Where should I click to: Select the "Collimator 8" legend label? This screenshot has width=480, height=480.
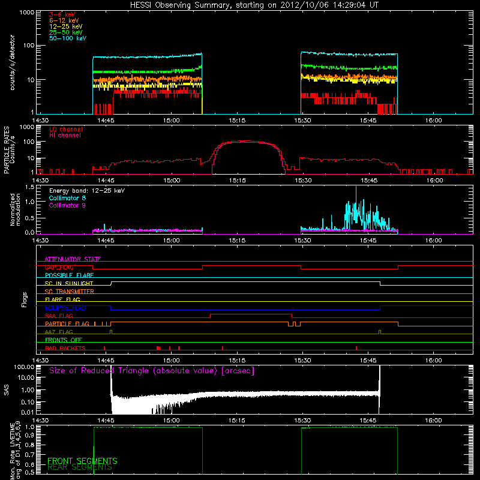click(67, 198)
